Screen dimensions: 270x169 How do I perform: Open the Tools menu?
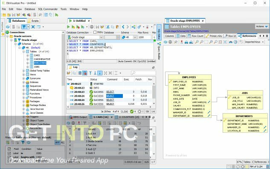click(64, 9)
